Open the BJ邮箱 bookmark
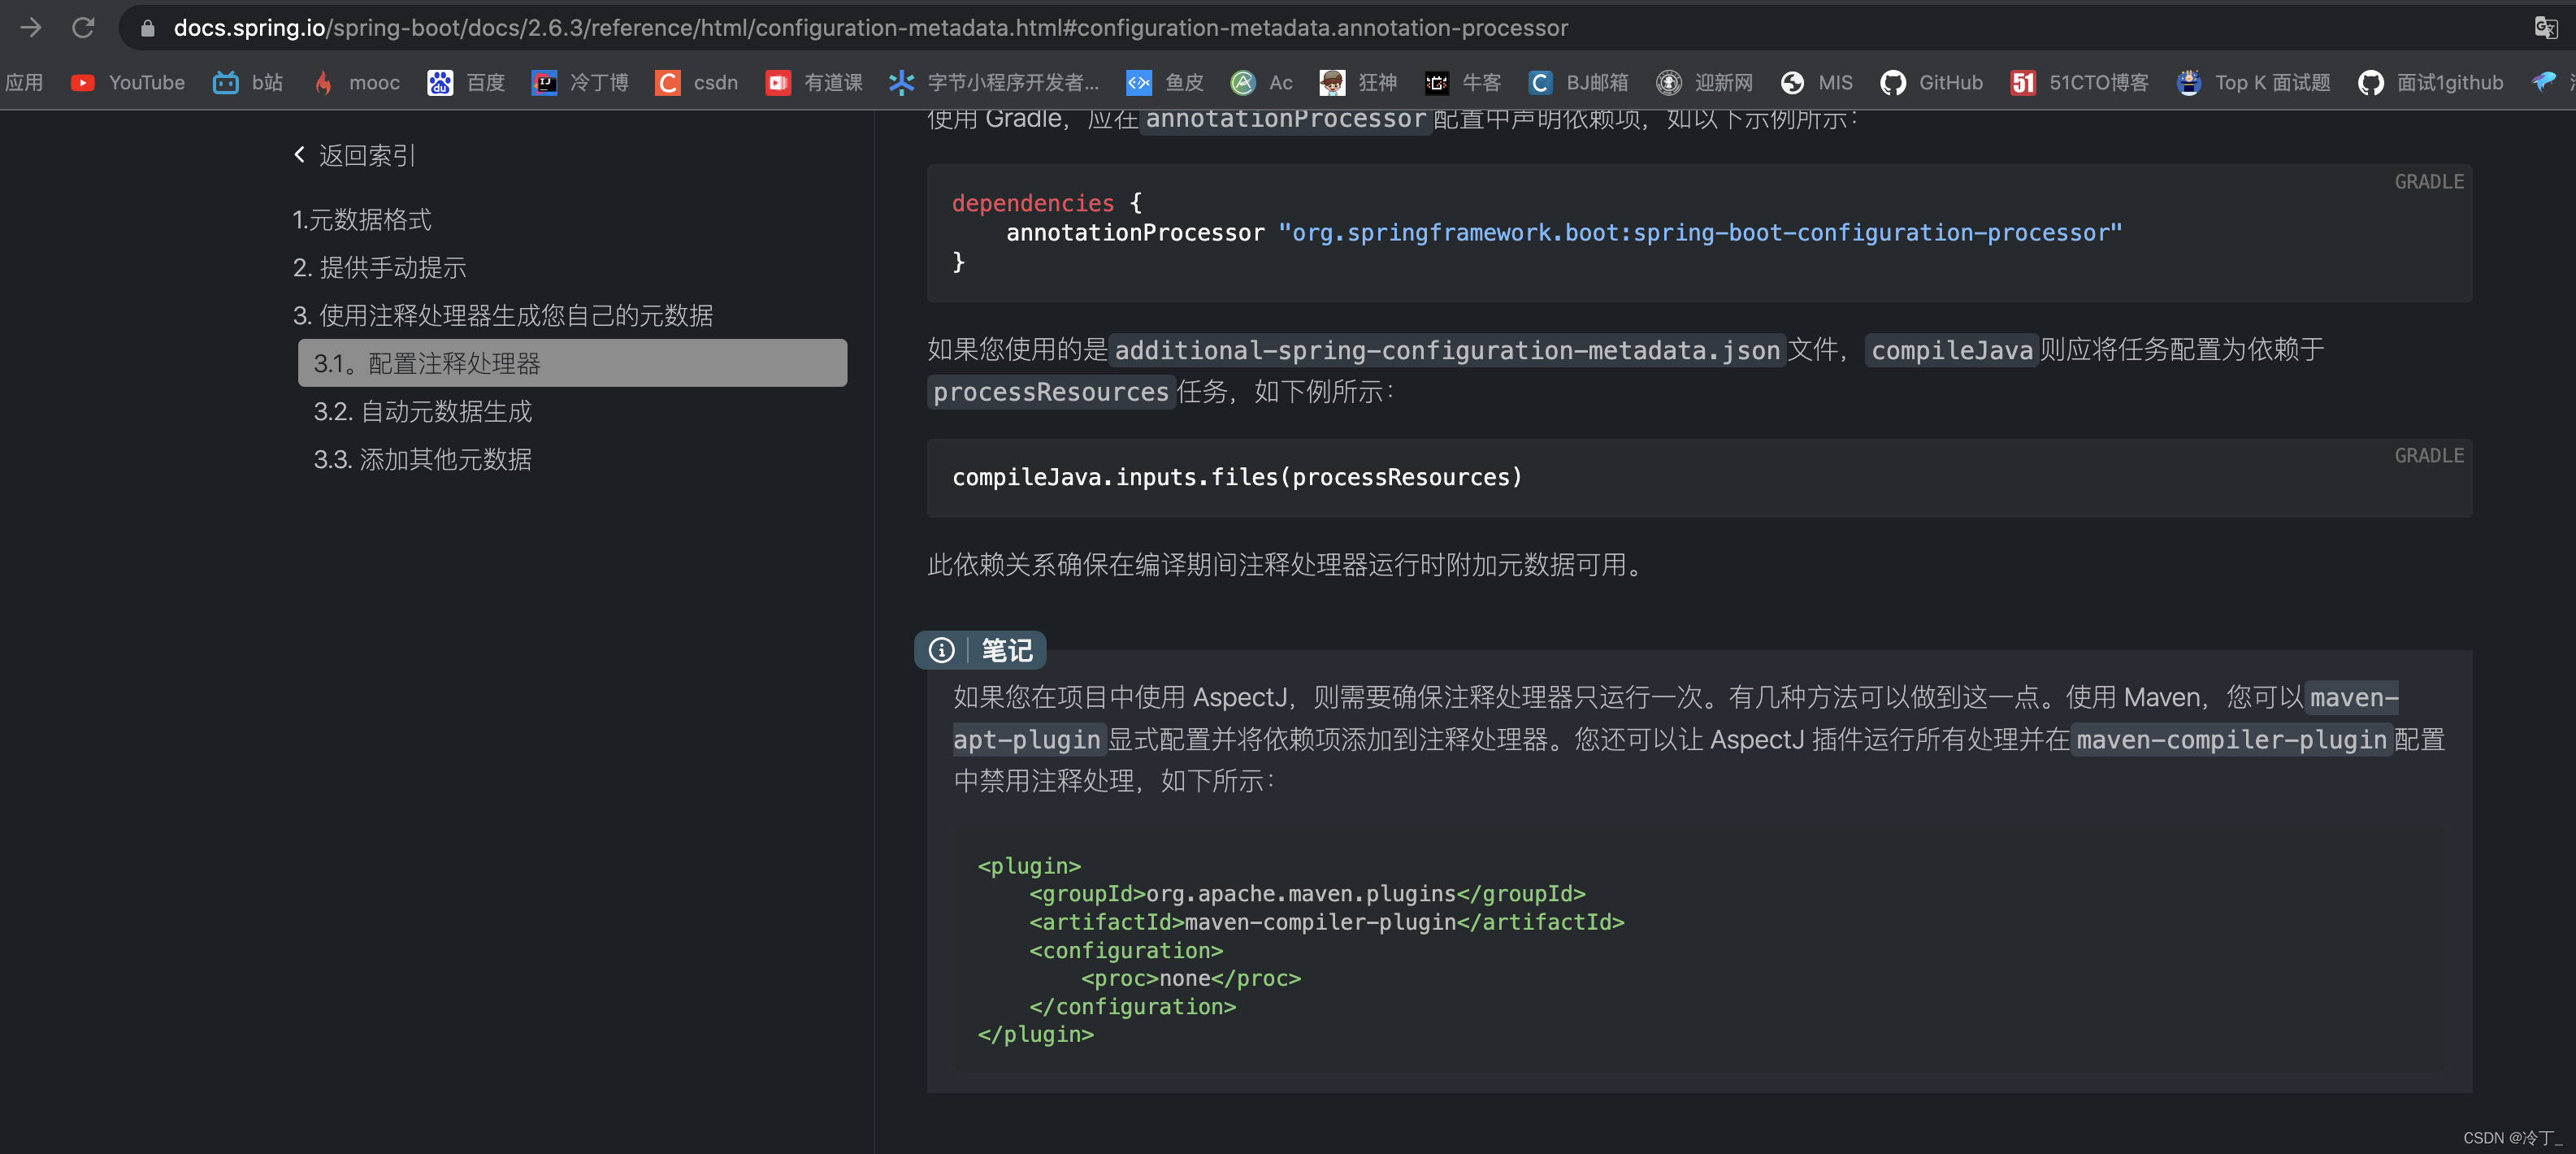This screenshot has height=1154, width=2576. click(x=1578, y=83)
